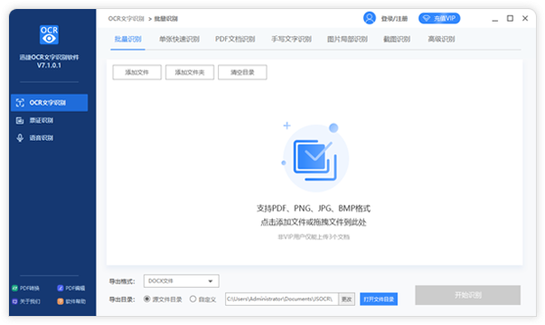Select OCR文字识别 in the sidebar
The width and height of the screenshot is (545, 325).
(x=49, y=102)
